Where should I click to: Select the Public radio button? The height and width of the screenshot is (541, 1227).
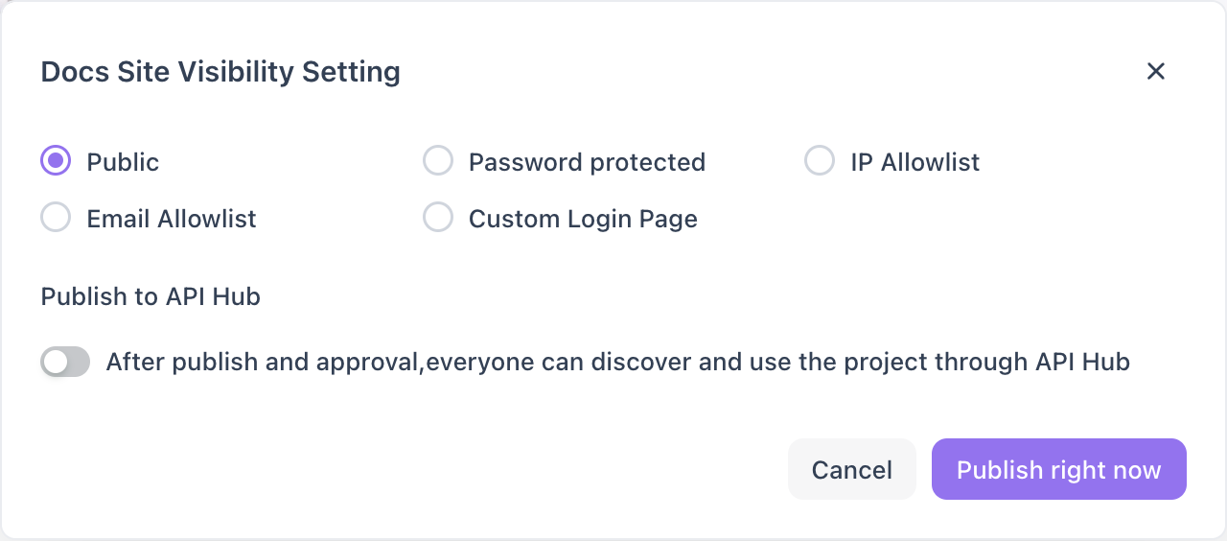point(56,161)
